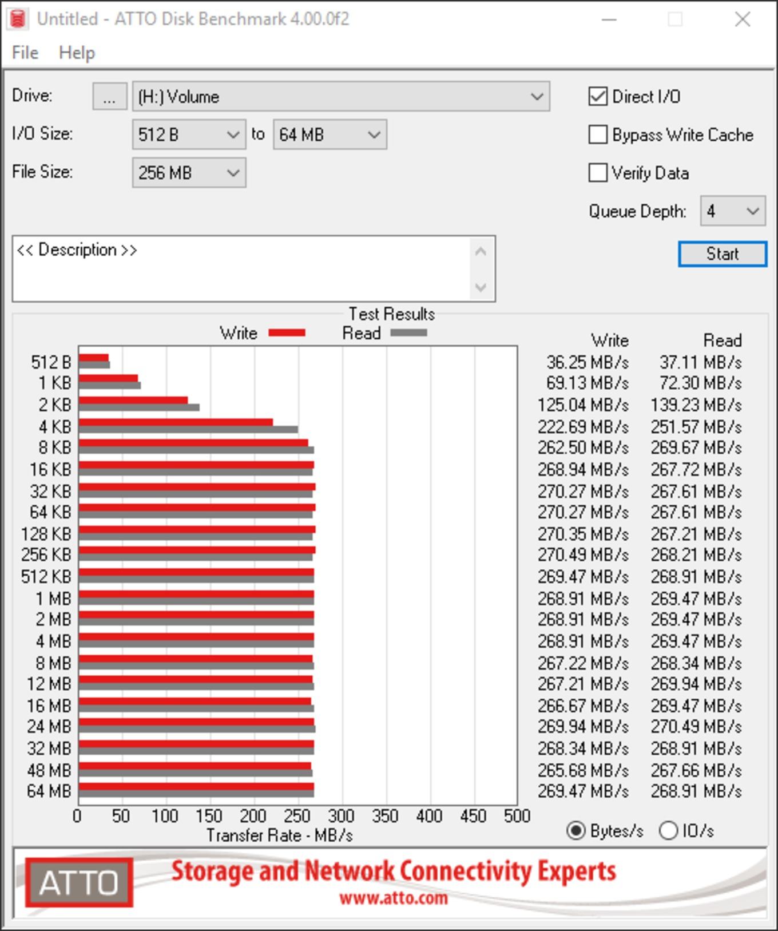Enable the Bypass Write Cache checkbox
Screen dimensions: 778x931
pos(598,134)
